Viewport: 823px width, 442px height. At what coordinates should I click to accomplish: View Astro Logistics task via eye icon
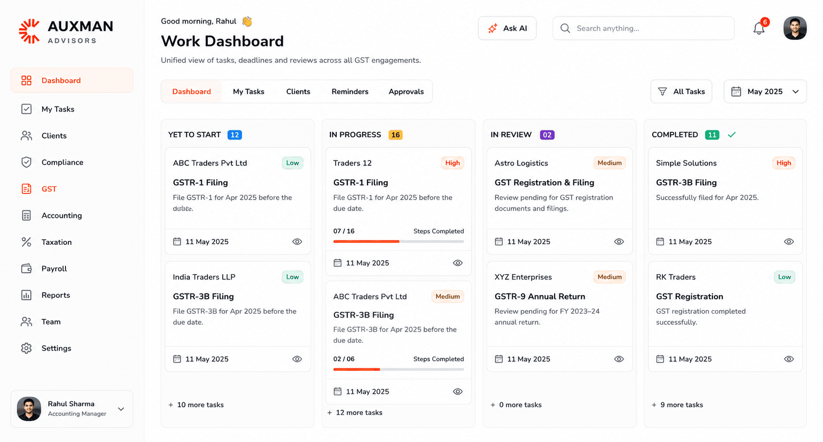[619, 241]
